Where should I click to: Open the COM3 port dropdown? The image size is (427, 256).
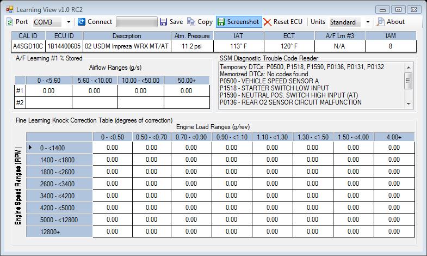tap(69, 22)
